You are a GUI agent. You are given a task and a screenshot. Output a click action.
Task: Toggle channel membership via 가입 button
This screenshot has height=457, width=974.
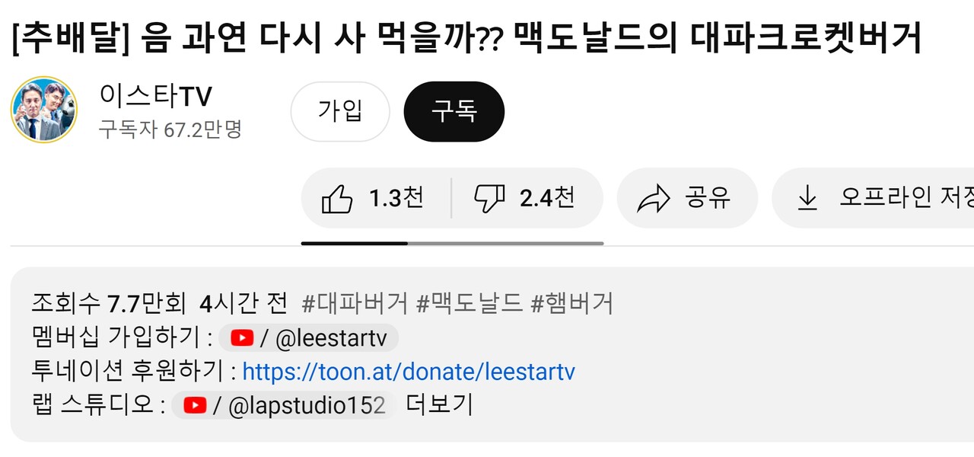(340, 111)
